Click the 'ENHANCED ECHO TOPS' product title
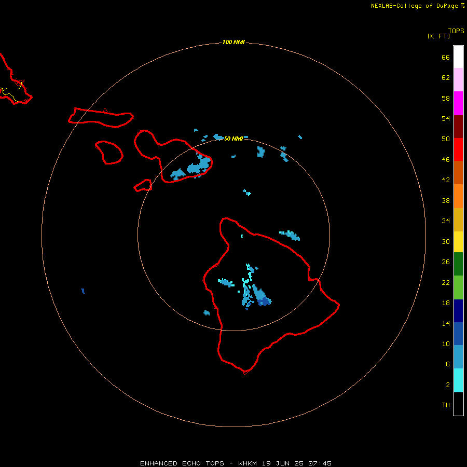The width and height of the screenshot is (467, 467). (x=182, y=463)
